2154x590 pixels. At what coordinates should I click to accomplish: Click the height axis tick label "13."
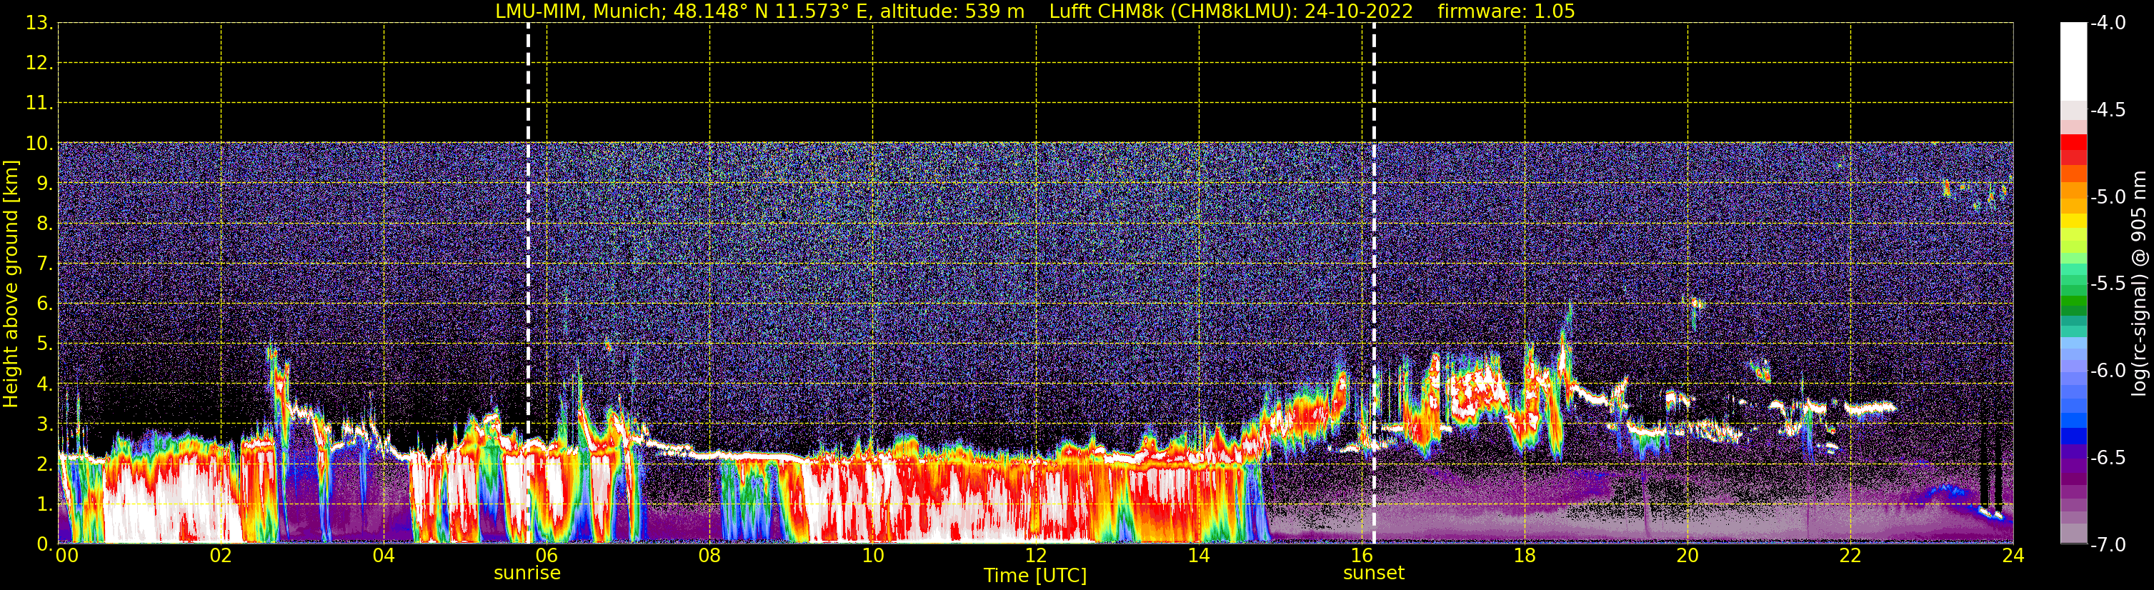point(39,24)
